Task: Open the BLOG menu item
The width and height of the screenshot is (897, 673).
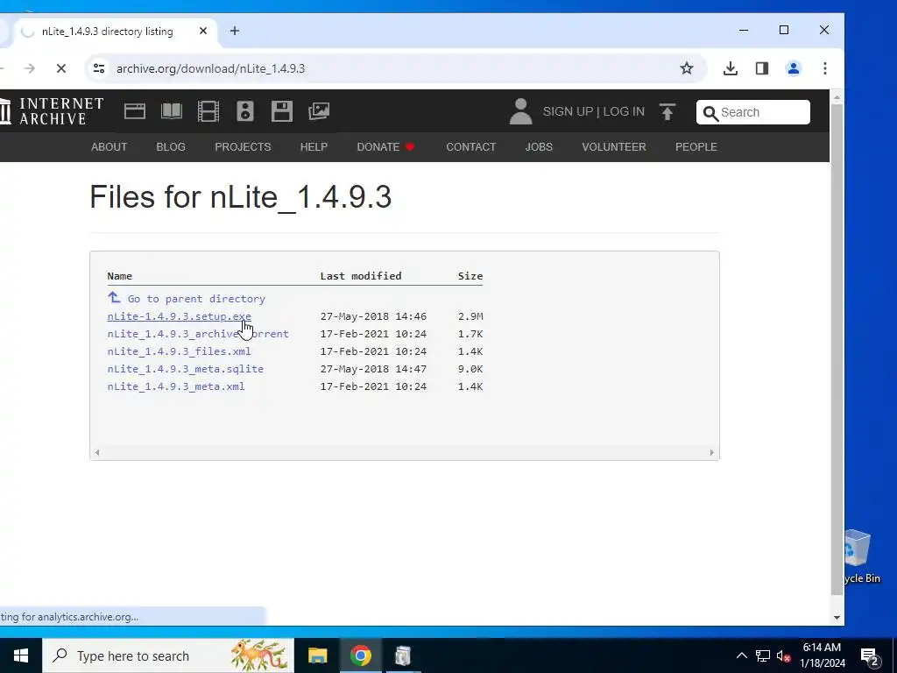Action: [x=171, y=147]
